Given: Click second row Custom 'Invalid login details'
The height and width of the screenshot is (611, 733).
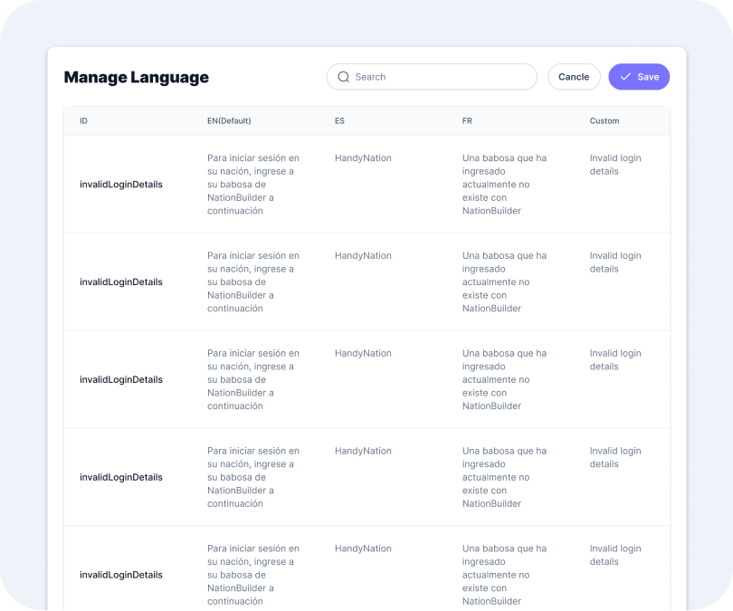Looking at the screenshot, I should point(615,263).
